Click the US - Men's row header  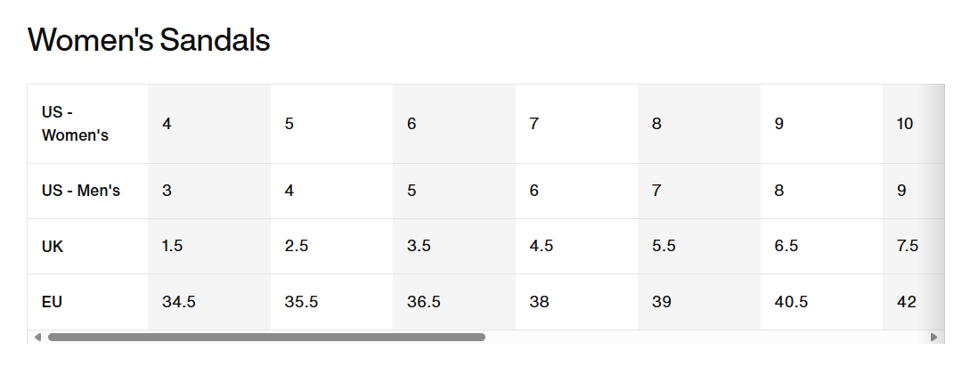88,192
